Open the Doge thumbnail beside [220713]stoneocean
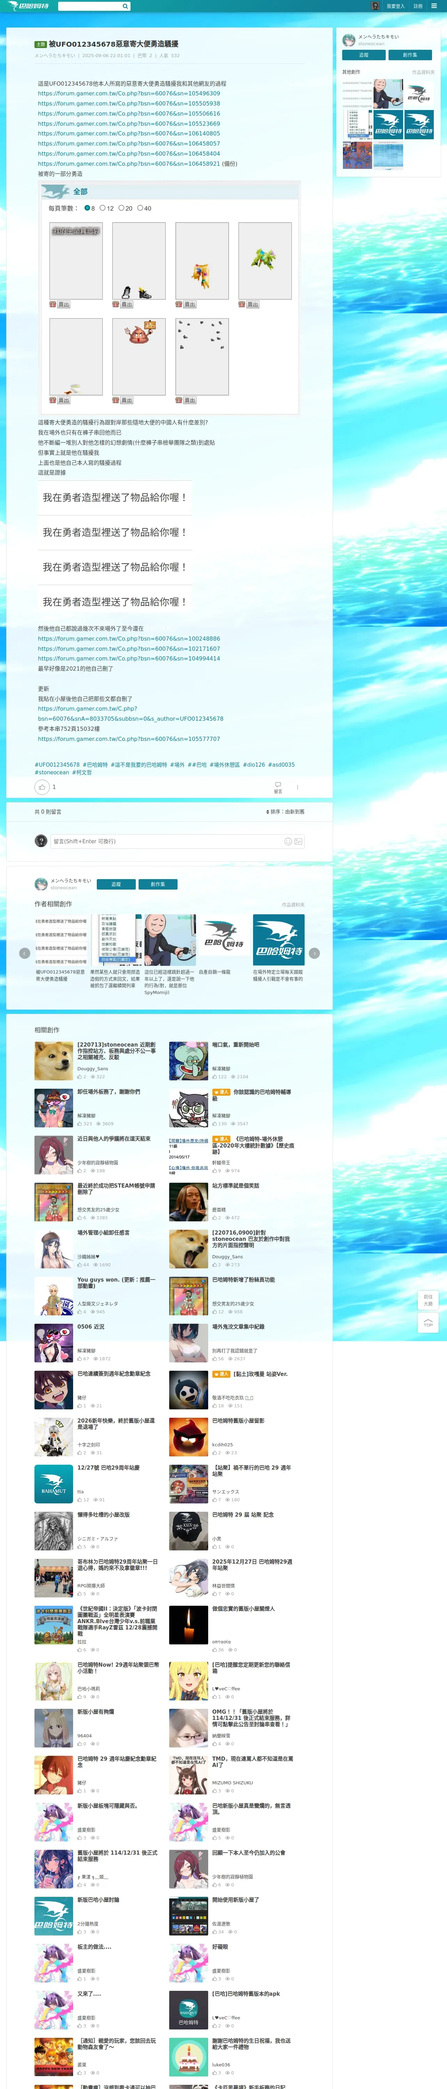 pos(54,1061)
